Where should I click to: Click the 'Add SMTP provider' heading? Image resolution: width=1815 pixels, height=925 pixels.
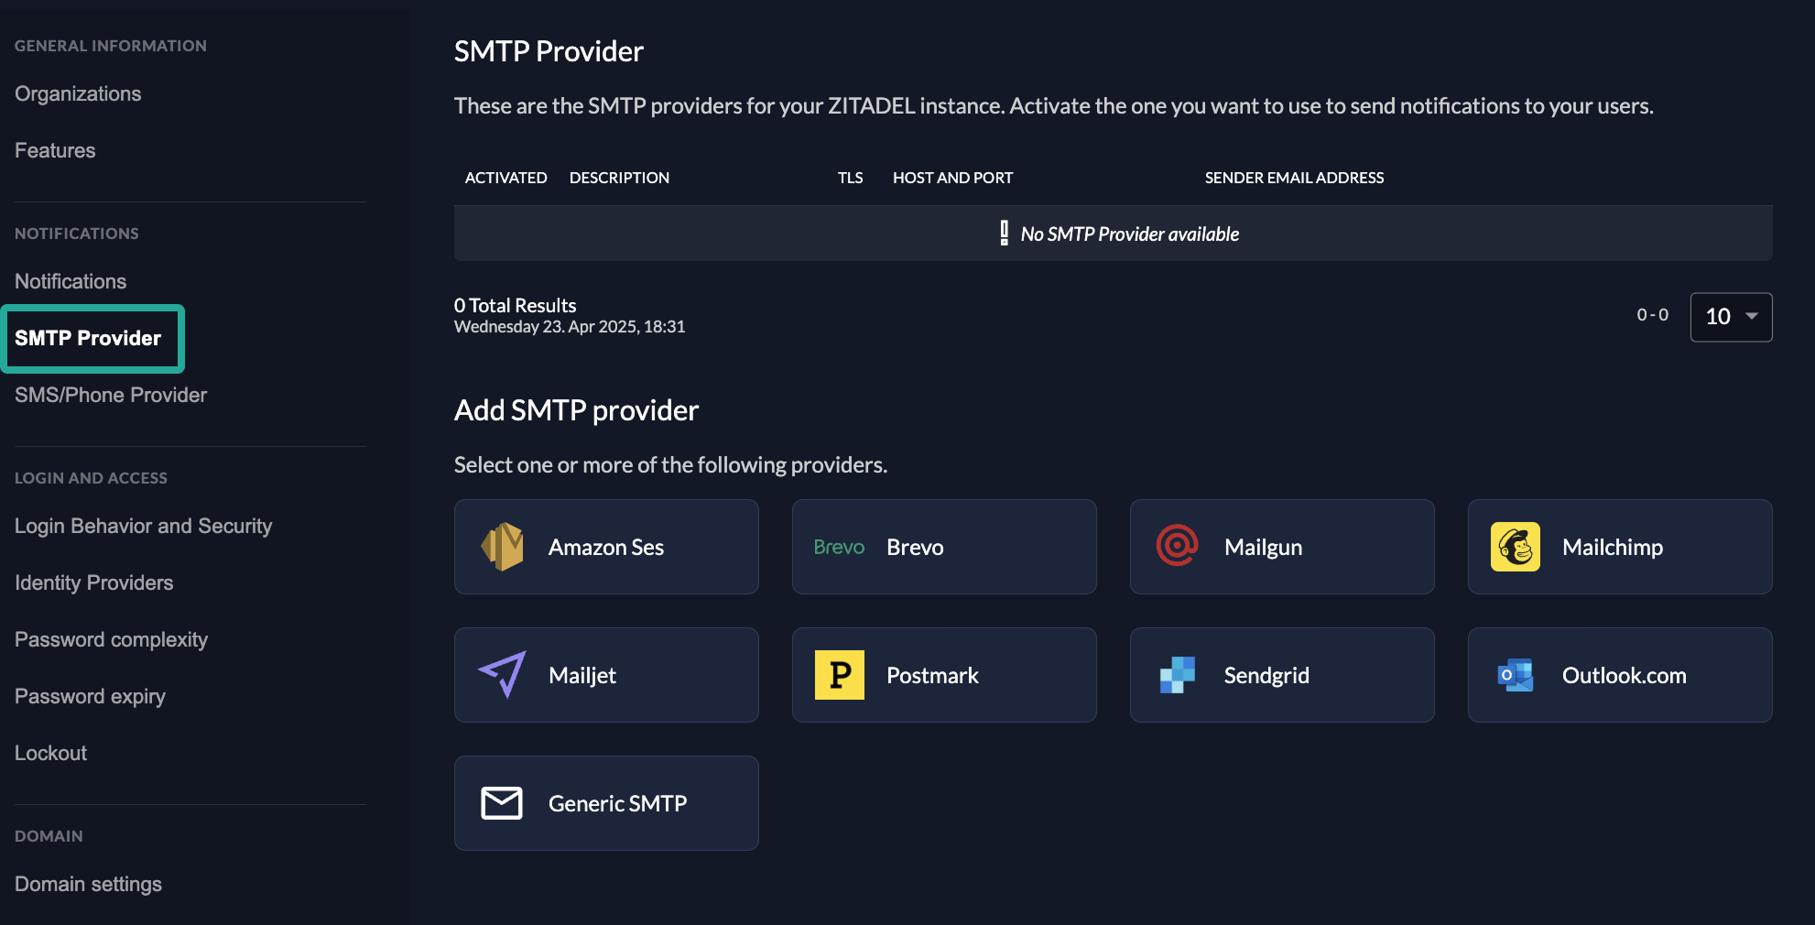[x=576, y=410]
